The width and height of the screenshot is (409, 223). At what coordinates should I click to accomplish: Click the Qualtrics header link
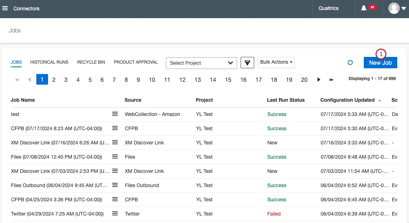[x=328, y=8]
